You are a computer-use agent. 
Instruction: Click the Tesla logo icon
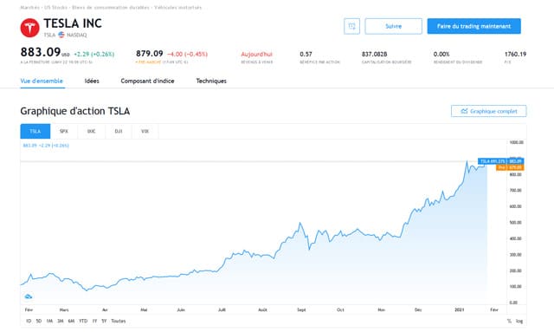(29, 28)
